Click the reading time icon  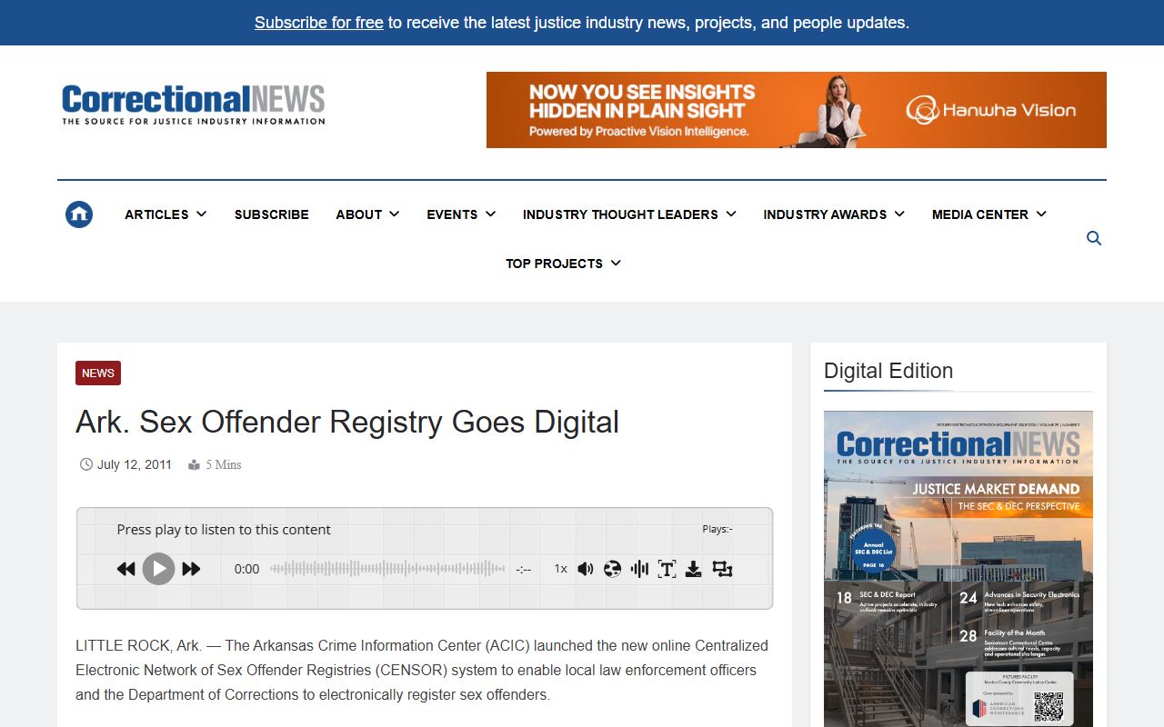click(194, 465)
